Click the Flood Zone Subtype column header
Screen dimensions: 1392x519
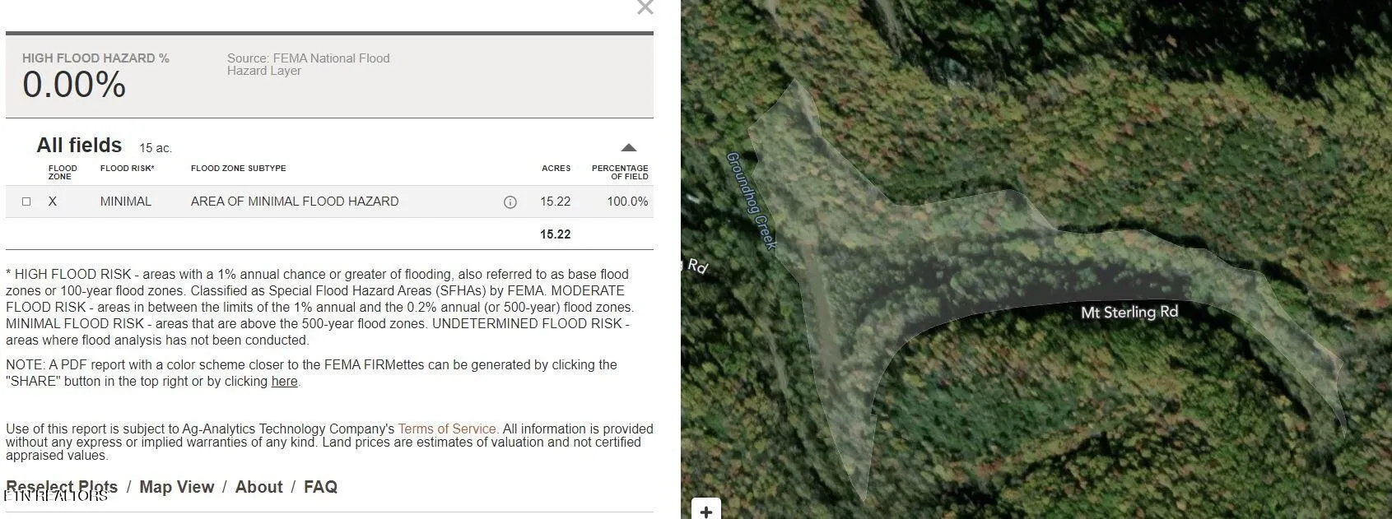[x=238, y=169]
